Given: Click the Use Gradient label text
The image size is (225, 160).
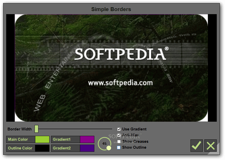Looking at the screenshot, I should pyautogui.click(x=134, y=129).
